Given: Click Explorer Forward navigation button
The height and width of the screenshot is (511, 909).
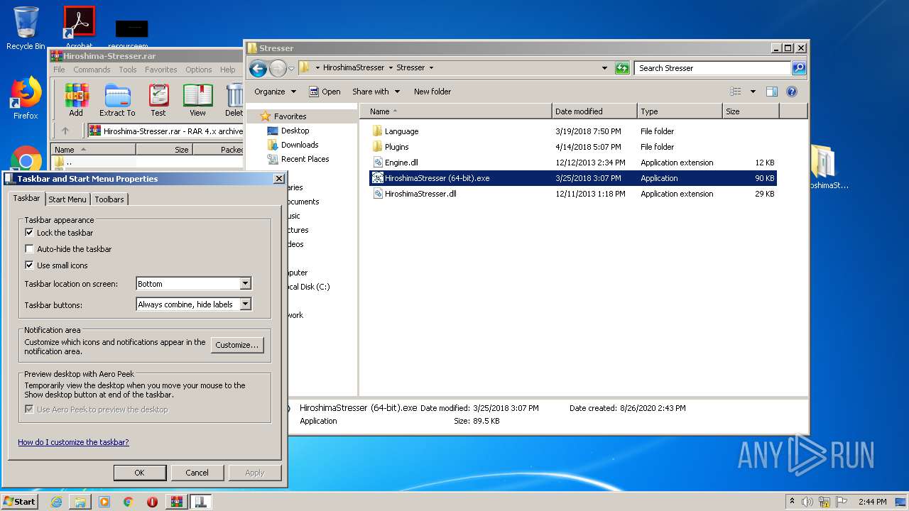Looking at the screenshot, I should click(x=278, y=68).
